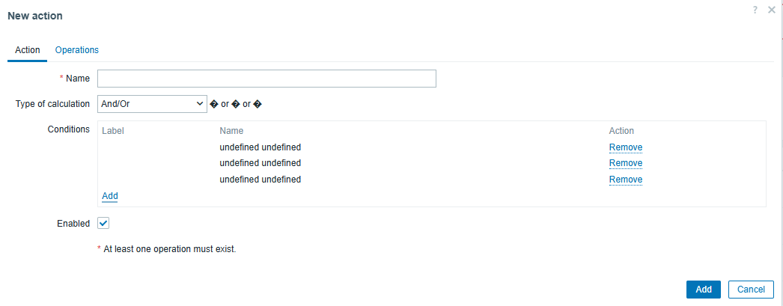This screenshot has width=783, height=306.
Task: Remove the third condition in list
Action: click(625, 180)
